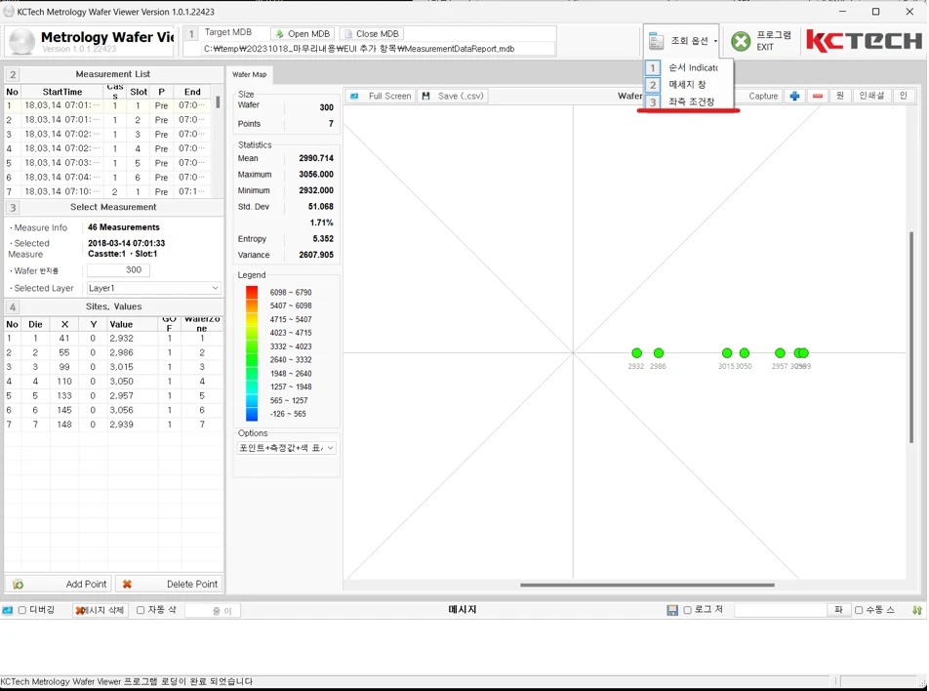This screenshot has height=691, width=929.
Task: Click the Die column header
Action: pyautogui.click(x=35, y=324)
